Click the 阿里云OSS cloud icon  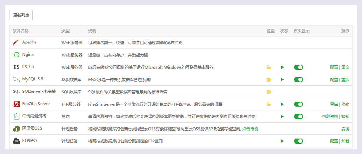(x=16, y=129)
